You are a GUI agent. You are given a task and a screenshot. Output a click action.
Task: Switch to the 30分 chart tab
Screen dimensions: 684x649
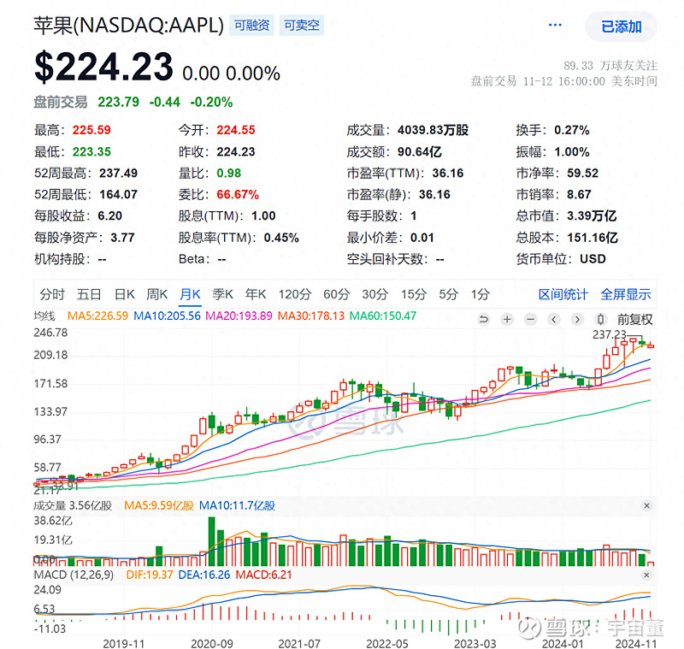(x=375, y=294)
